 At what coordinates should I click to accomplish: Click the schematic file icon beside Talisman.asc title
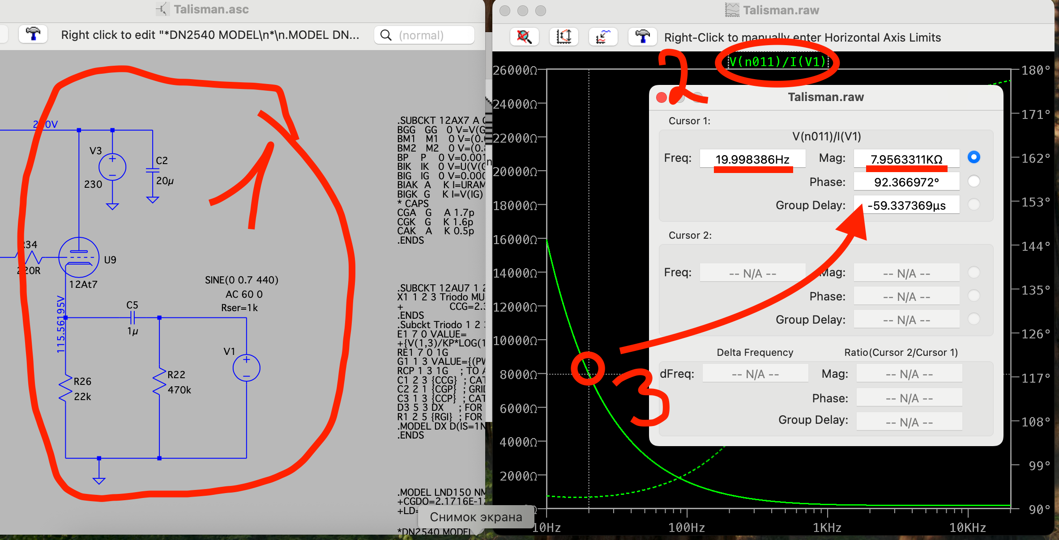[162, 9]
